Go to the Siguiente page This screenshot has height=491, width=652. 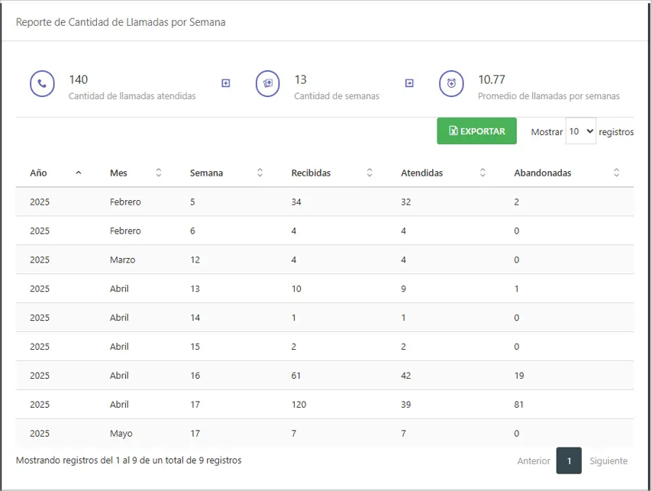pos(608,460)
